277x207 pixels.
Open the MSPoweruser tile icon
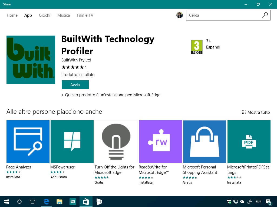coord(72,142)
